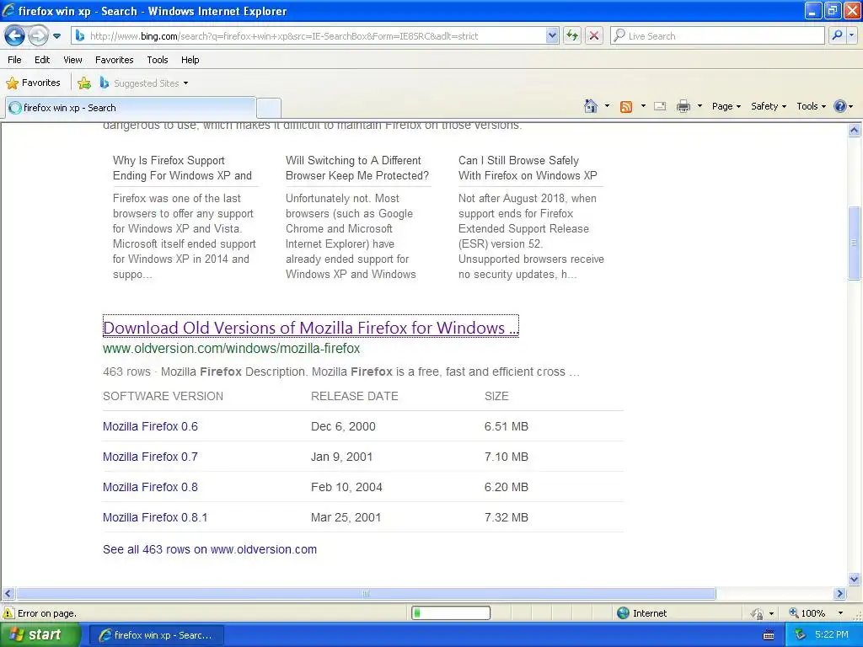Click the Protected Mode privacy icon
The image size is (863, 647).
click(x=758, y=613)
